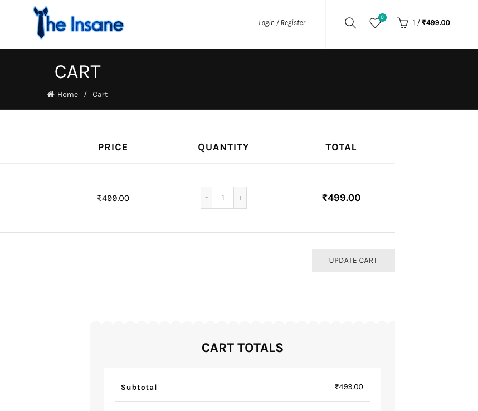Click the Subtotal label in Cart Totals

[x=139, y=388]
